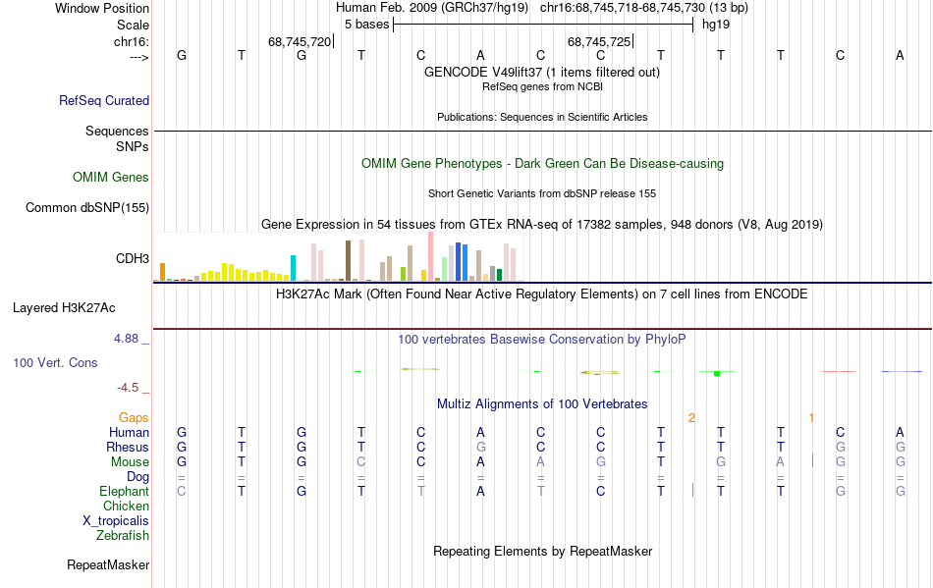The height and width of the screenshot is (588, 933).
Task: Click the dark brown bar in CDH3 chart
Action: 348,260
